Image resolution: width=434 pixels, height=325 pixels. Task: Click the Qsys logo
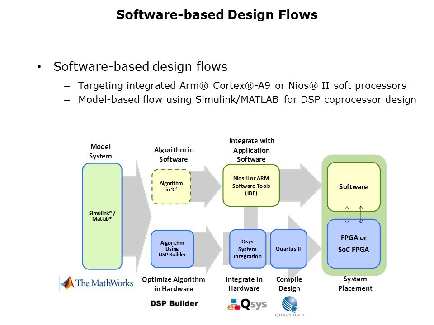coord(247,305)
